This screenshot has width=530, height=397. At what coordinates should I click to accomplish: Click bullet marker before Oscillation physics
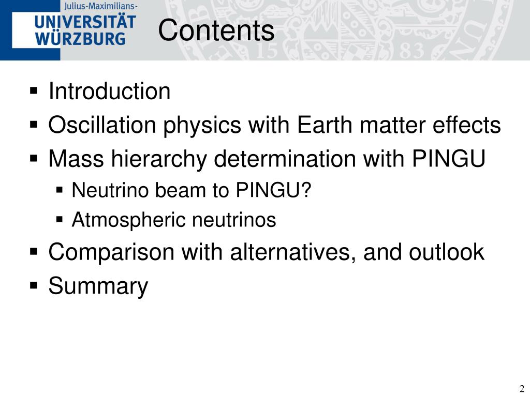coord(34,125)
